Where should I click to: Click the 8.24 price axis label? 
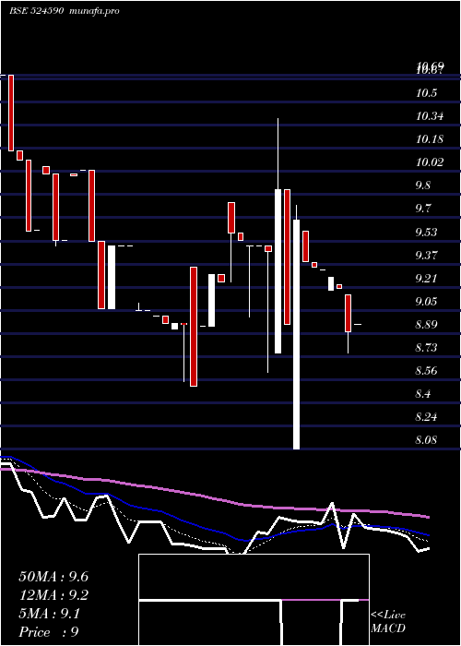pyautogui.click(x=426, y=417)
